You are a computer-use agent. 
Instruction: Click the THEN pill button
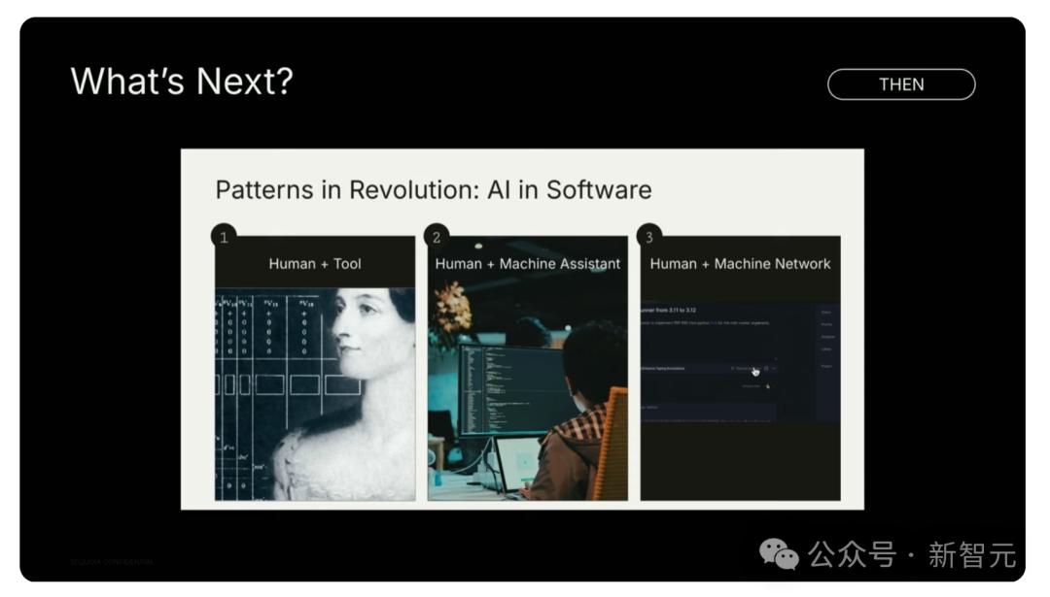[x=900, y=84]
